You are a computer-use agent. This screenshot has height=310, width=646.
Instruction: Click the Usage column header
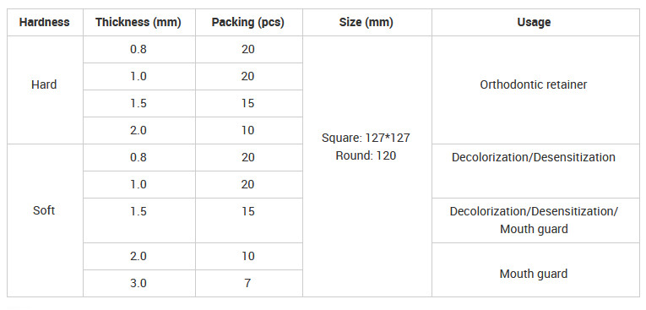point(535,22)
